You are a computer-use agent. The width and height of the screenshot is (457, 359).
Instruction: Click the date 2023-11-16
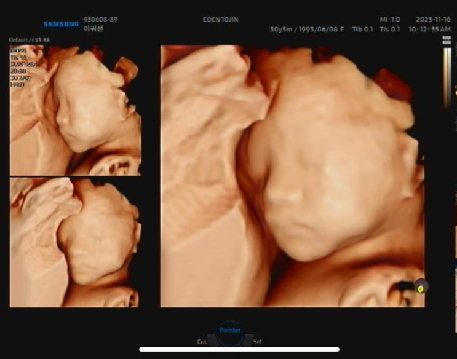coord(433,20)
